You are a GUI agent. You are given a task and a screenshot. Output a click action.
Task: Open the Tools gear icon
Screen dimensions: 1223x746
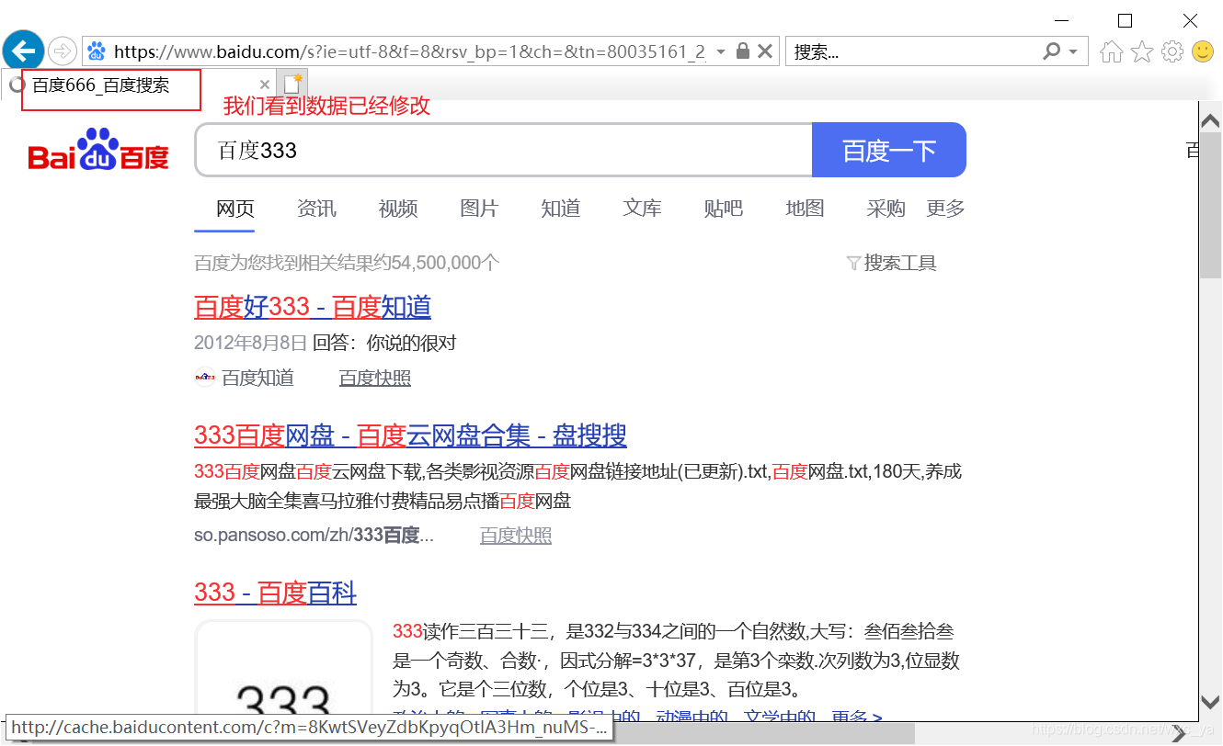coord(1172,51)
